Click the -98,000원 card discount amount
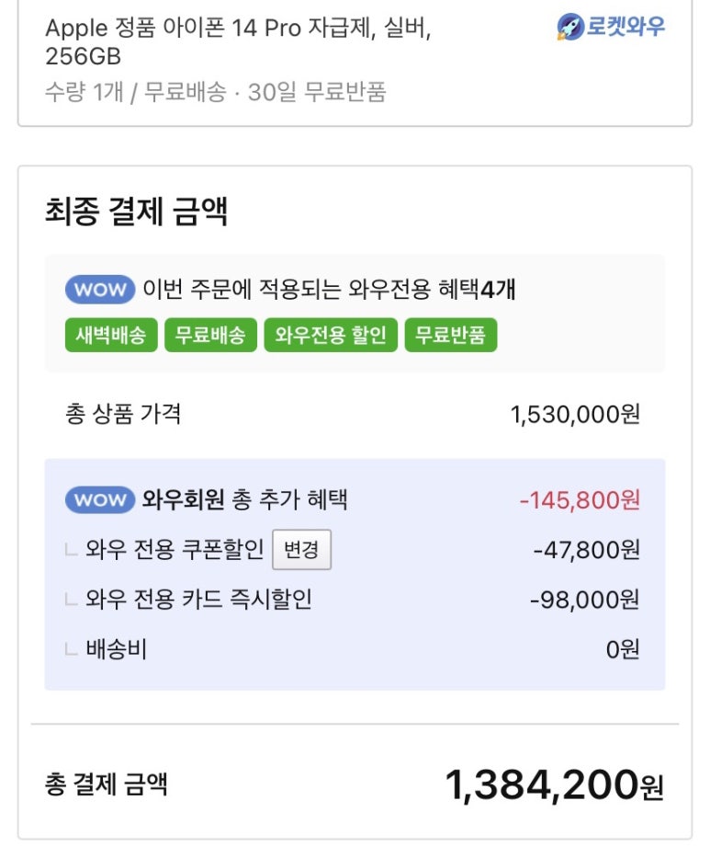 pos(585,600)
